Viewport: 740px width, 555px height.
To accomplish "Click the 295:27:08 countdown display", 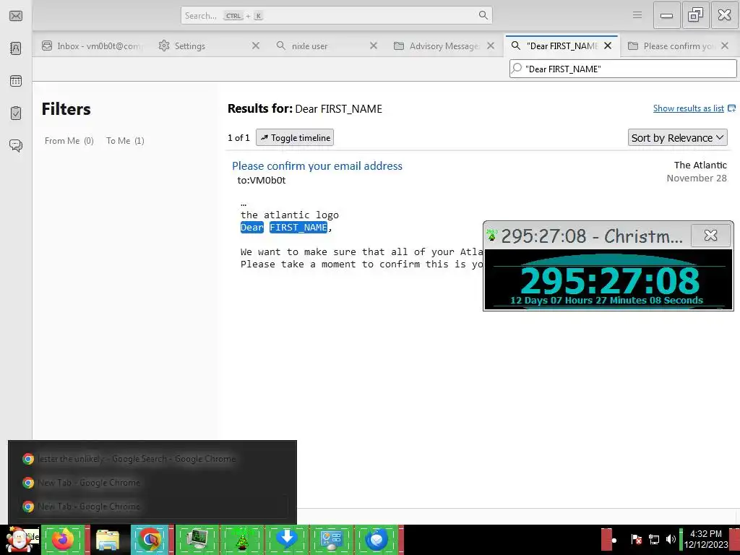I will point(609,281).
